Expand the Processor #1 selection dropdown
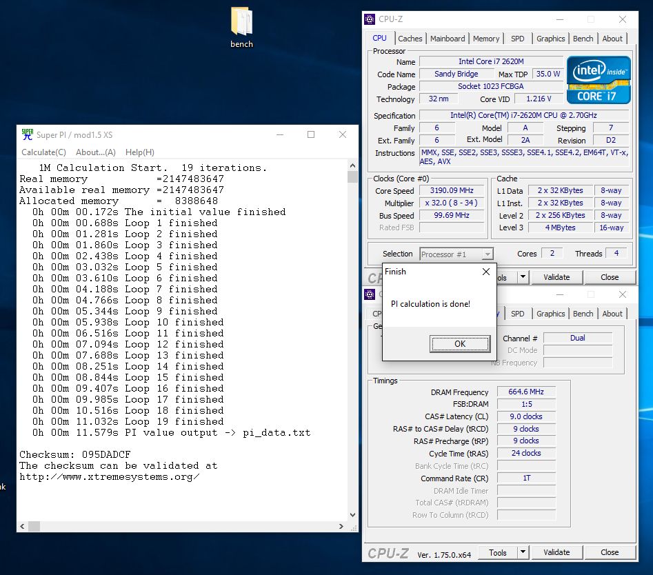 (x=488, y=254)
